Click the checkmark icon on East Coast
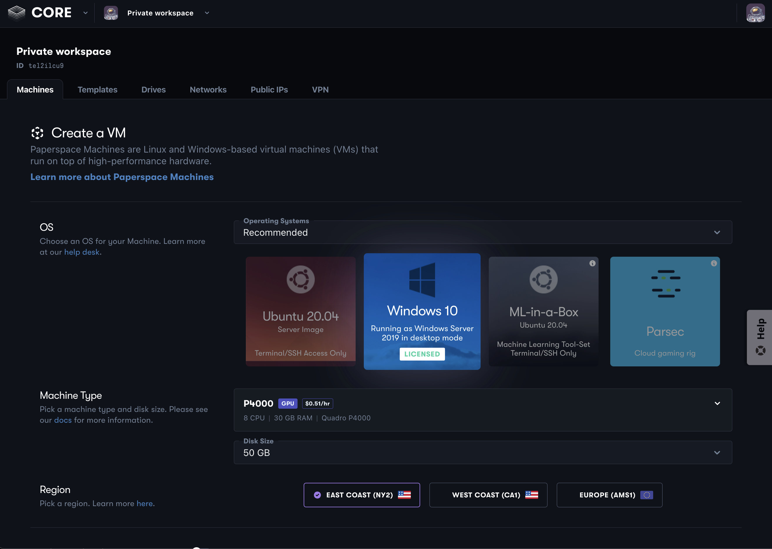The image size is (772, 549). pyautogui.click(x=317, y=495)
